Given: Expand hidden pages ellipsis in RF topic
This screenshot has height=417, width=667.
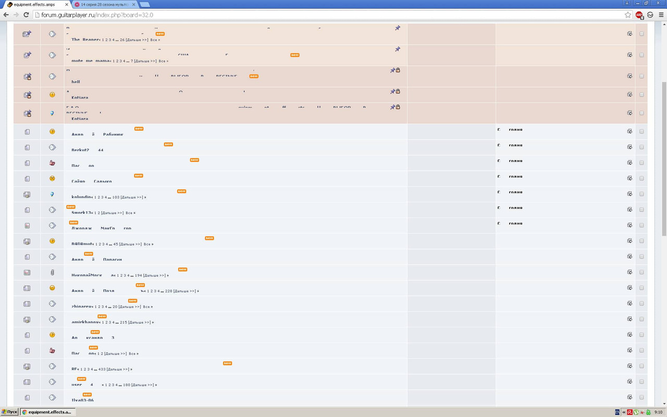Looking at the screenshot, I should pos(95,370).
